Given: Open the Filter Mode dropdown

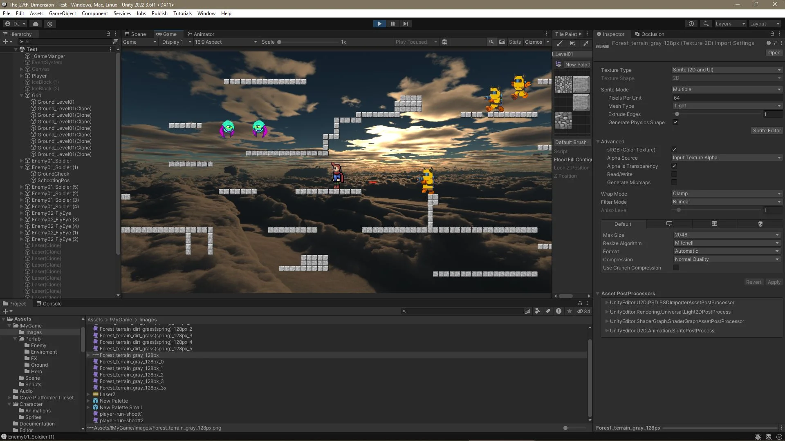Looking at the screenshot, I should pos(727,202).
